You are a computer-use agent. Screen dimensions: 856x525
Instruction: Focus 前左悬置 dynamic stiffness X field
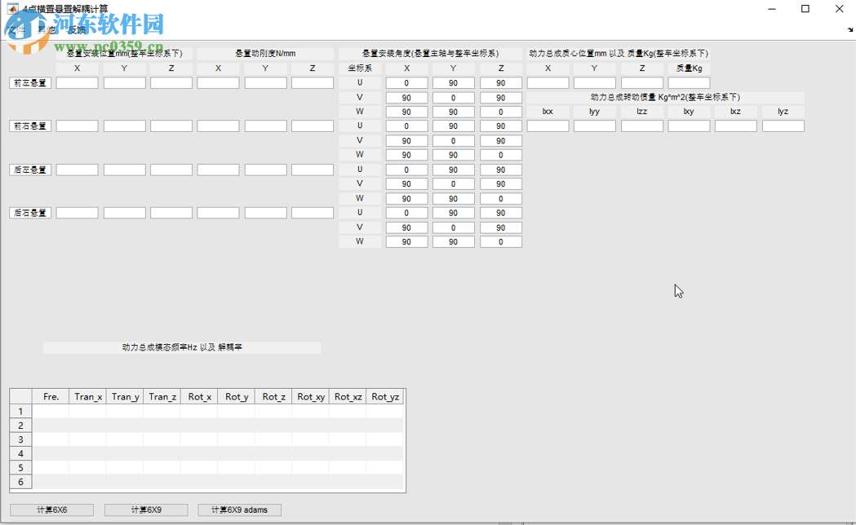pyautogui.click(x=219, y=83)
